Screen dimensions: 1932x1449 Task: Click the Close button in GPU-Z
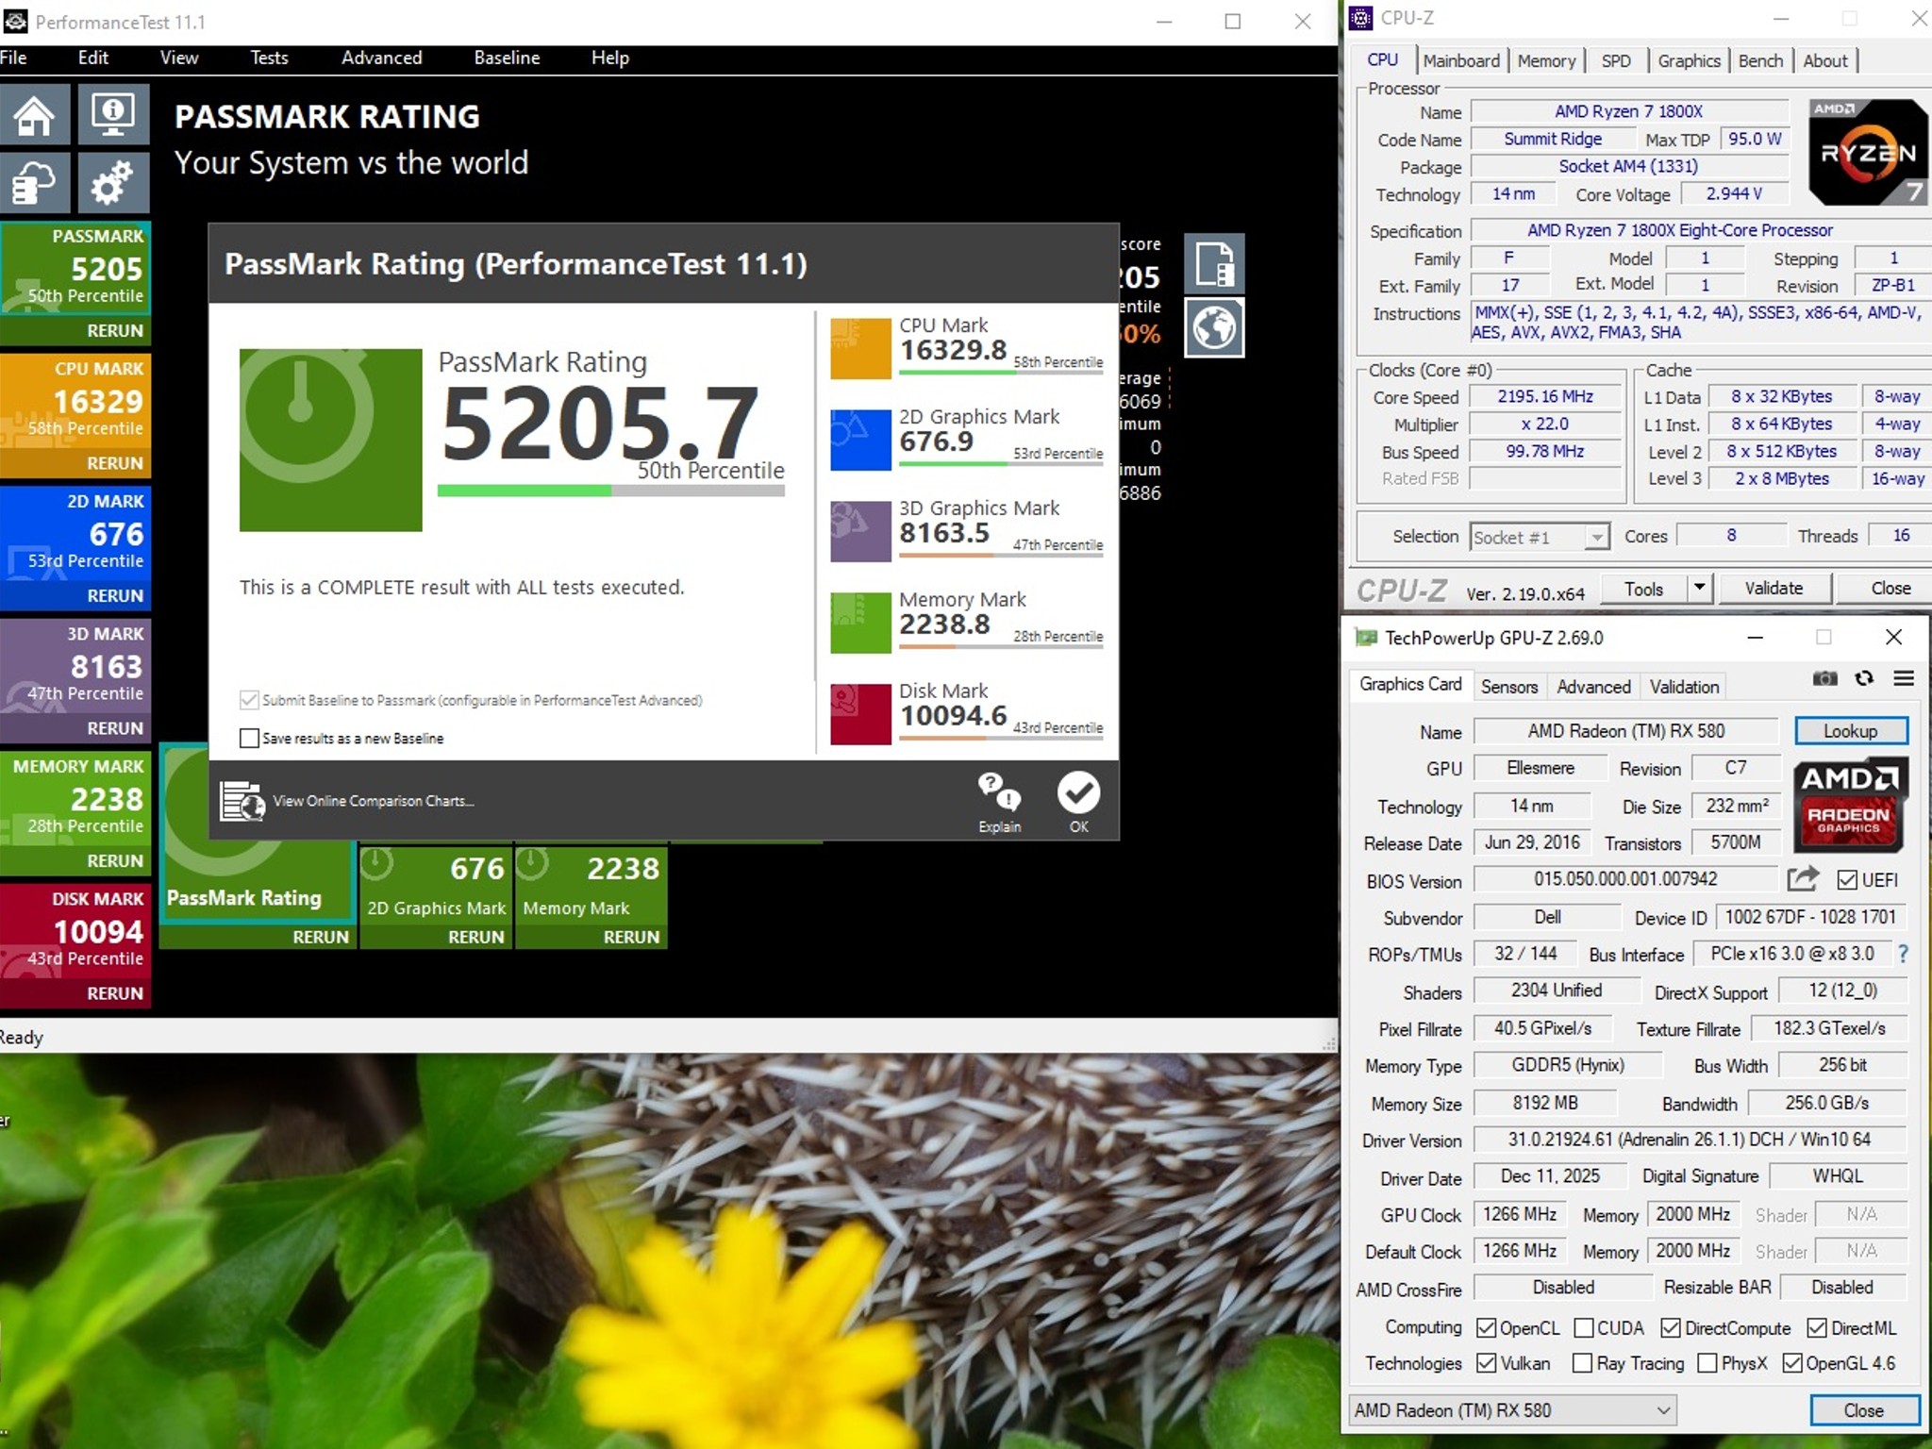click(x=1864, y=1410)
